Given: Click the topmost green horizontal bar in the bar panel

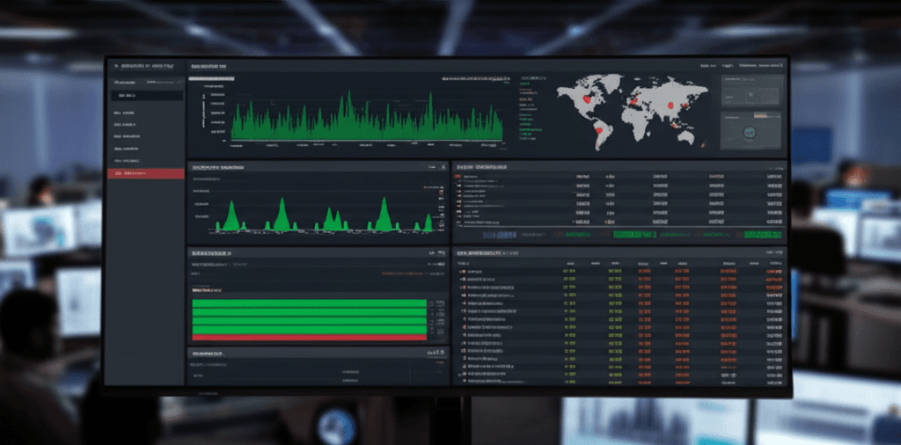Looking at the screenshot, I should [x=309, y=303].
